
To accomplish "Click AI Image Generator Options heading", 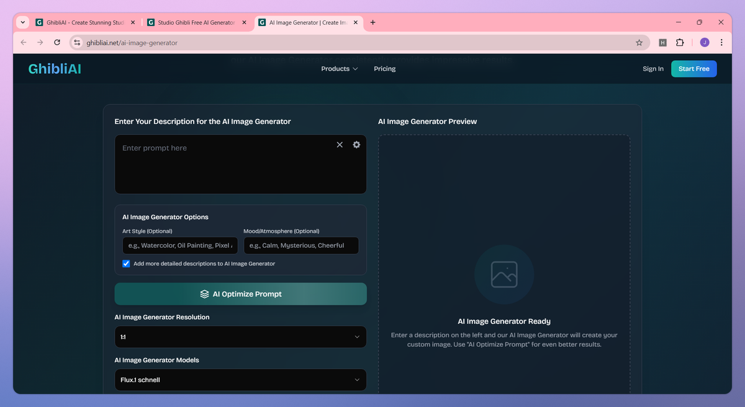I will tap(165, 217).
